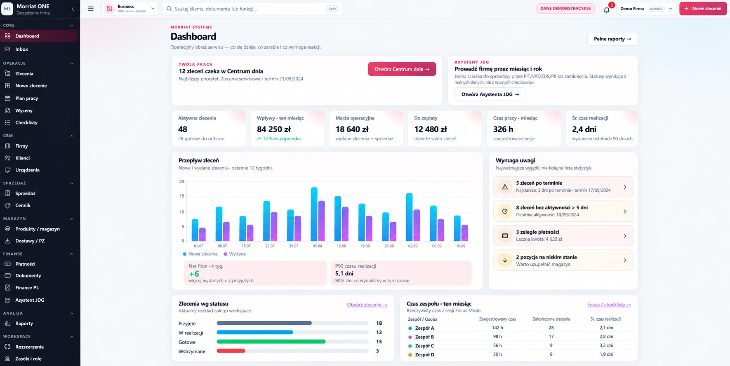
Task: Click the Zespół A row name
Action: click(424, 328)
